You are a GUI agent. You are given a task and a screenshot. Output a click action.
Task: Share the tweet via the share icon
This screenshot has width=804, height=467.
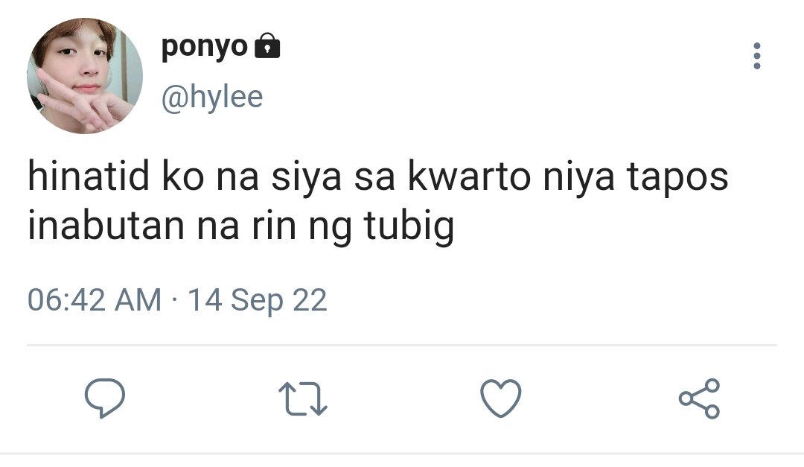pos(699,398)
